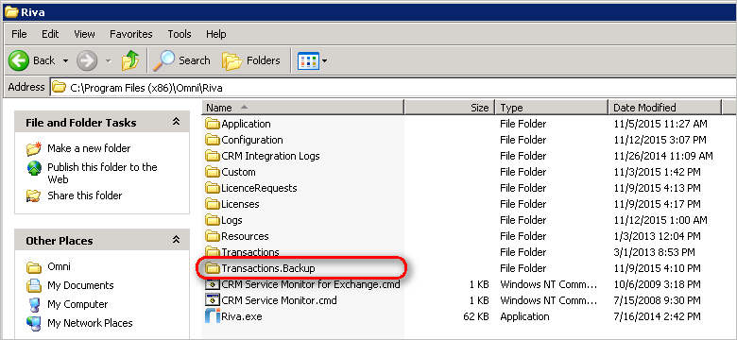The width and height of the screenshot is (737, 340).
Task: Click the 11/26/2014 11:09 AM date cell
Action: [x=663, y=156]
